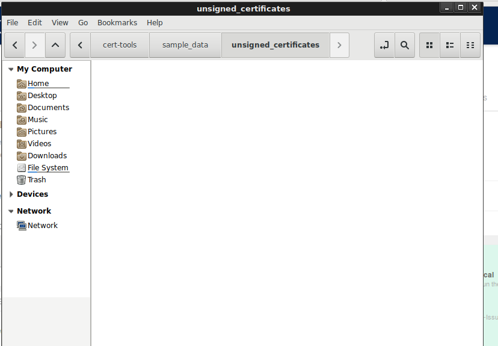Switch to icon view
This screenshot has width=498, height=346.
click(x=429, y=45)
